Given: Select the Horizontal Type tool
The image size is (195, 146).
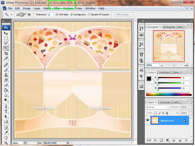Looking at the screenshot, I should pos(6,111).
